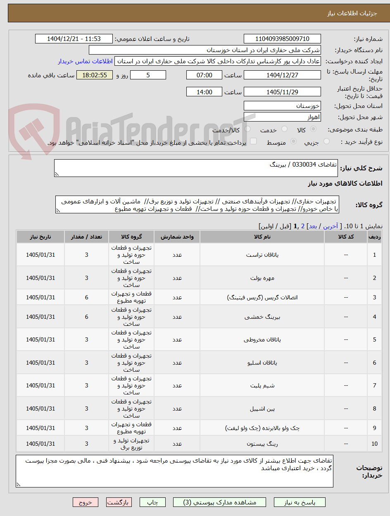The height and width of the screenshot is (516, 390).
Task: Select item name یاتاقان مخروطی
Action: coord(262,339)
